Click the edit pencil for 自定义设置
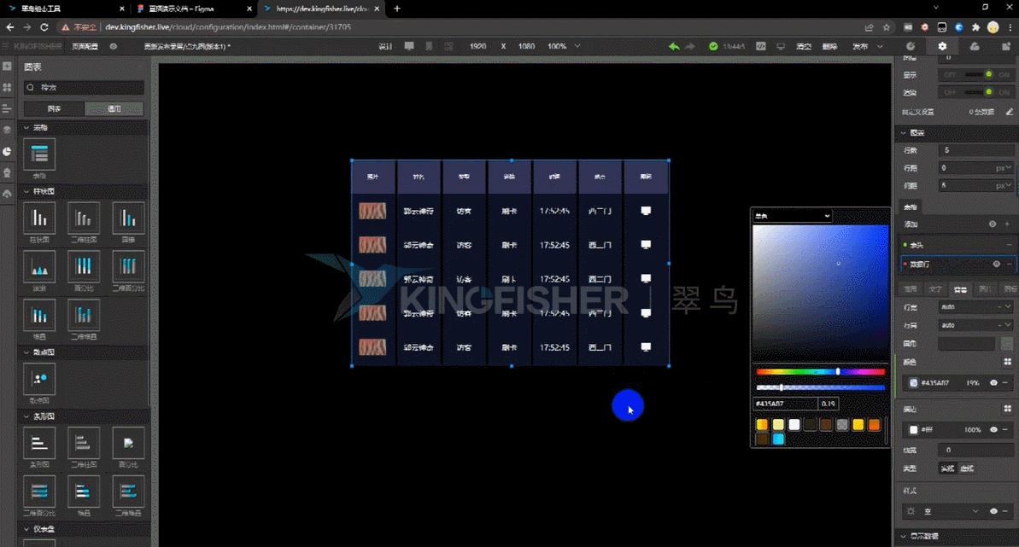The image size is (1019, 547). (1010, 112)
